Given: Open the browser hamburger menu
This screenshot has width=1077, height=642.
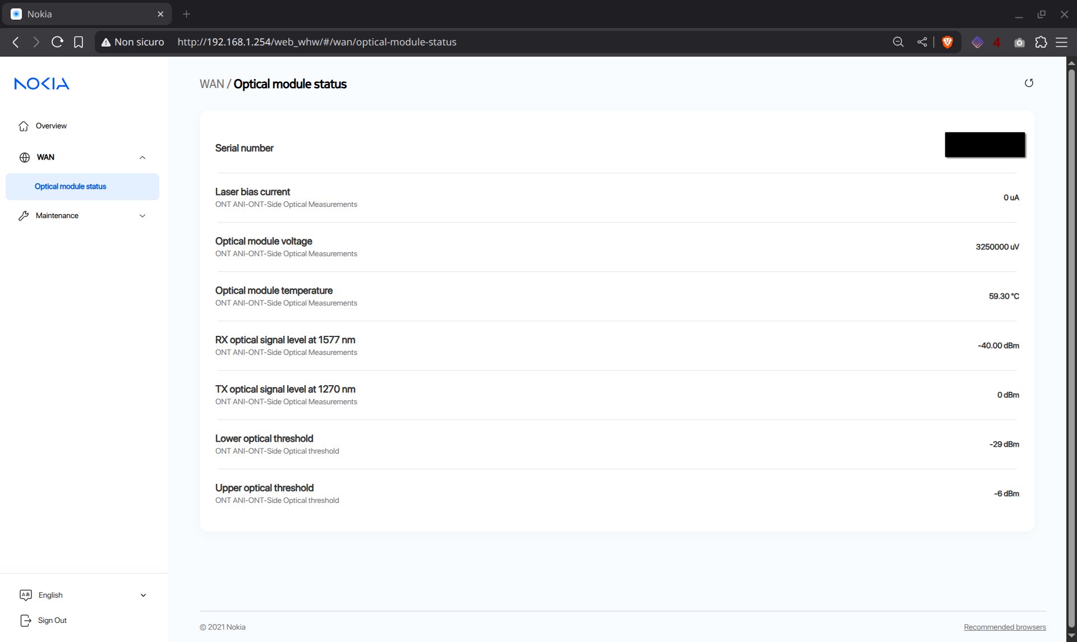Looking at the screenshot, I should (1061, 43).
